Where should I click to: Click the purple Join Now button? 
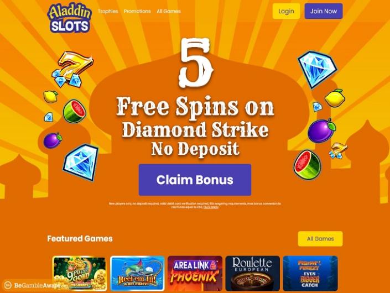click(x=324, y=11)
